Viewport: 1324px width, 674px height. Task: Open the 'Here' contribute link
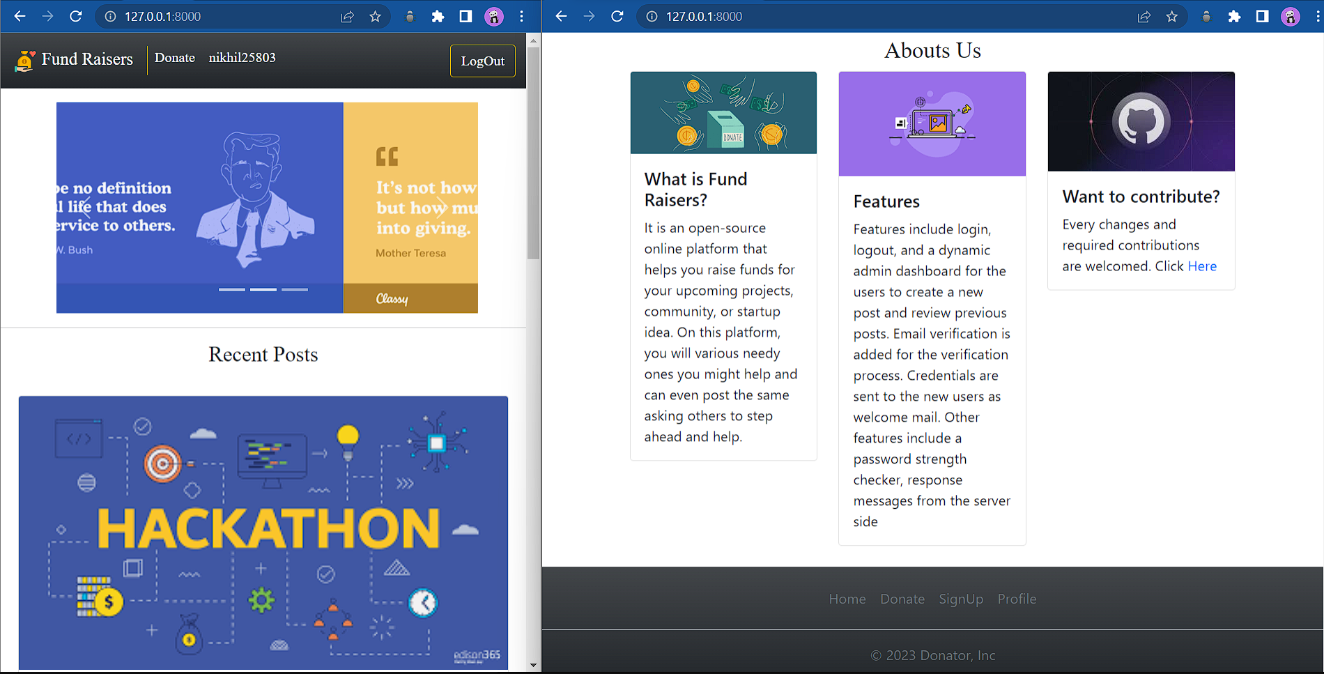(1202, 266)
